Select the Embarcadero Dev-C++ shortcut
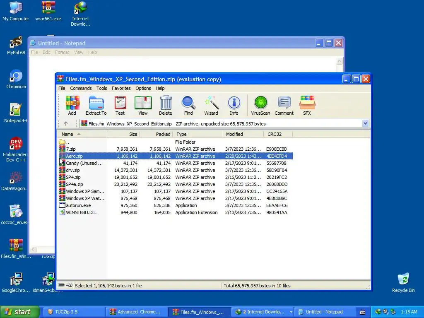Viewport: 424px width, 318px height. pyautogui.click(x=15, y=149)
